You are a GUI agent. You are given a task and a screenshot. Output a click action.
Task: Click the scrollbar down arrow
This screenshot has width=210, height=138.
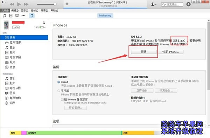[209, 126]
